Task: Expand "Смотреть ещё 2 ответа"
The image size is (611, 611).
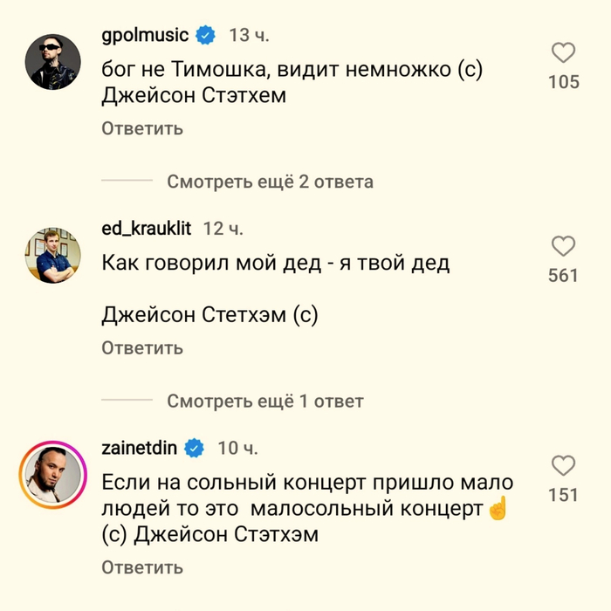Action: (x=270, y=182)
